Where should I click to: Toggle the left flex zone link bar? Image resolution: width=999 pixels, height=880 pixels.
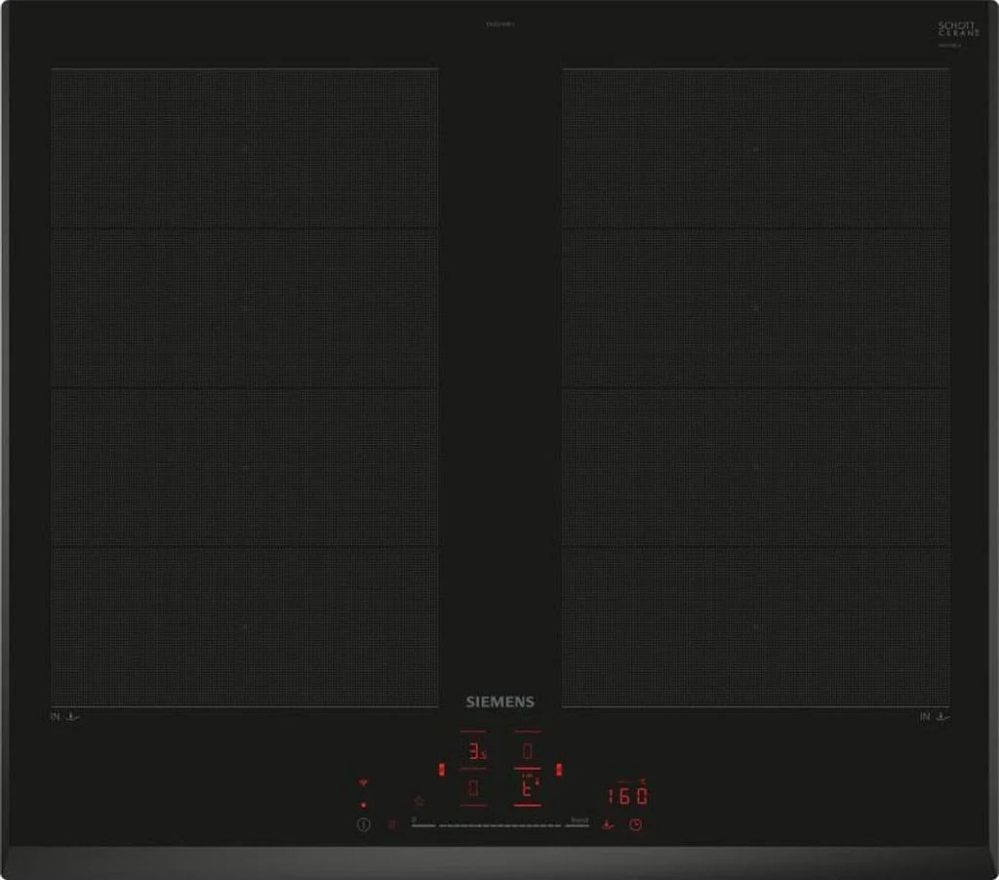[442, 770]
